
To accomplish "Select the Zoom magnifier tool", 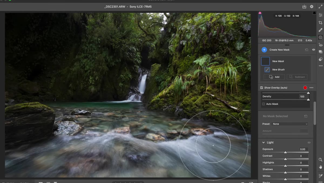I will click(320, 160).
